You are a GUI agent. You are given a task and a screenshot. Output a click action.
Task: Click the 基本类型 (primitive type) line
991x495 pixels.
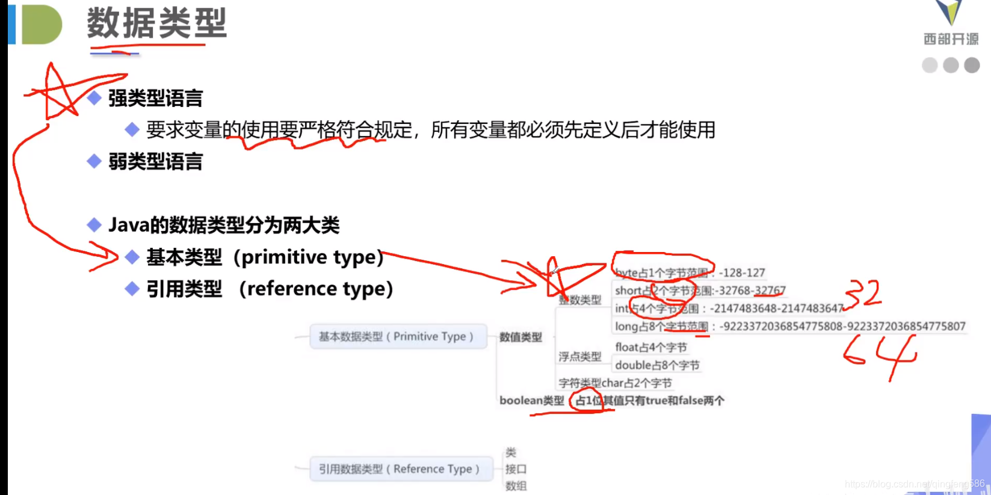coord(265,257)
